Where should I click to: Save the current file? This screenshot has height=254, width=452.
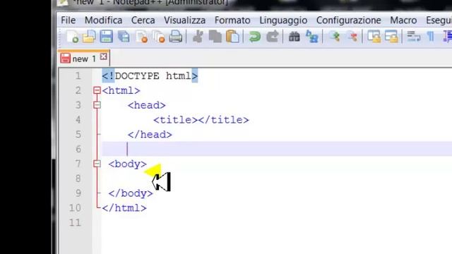(x=107, y=37)
